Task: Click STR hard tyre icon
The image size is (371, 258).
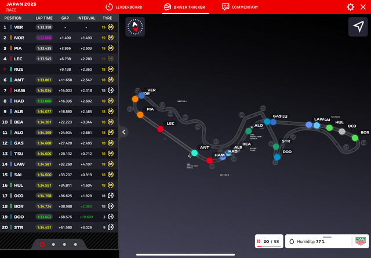Action: click(111, 227)
